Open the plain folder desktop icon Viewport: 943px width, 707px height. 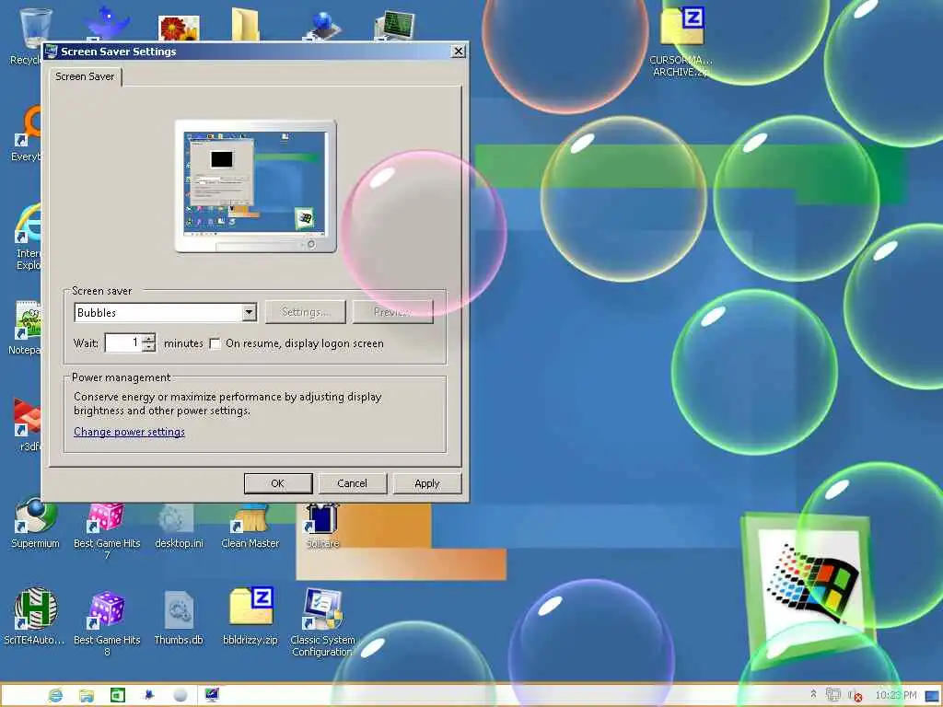pos(245,24)
